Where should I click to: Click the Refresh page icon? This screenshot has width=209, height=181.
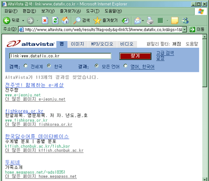[x=55, y=20]
